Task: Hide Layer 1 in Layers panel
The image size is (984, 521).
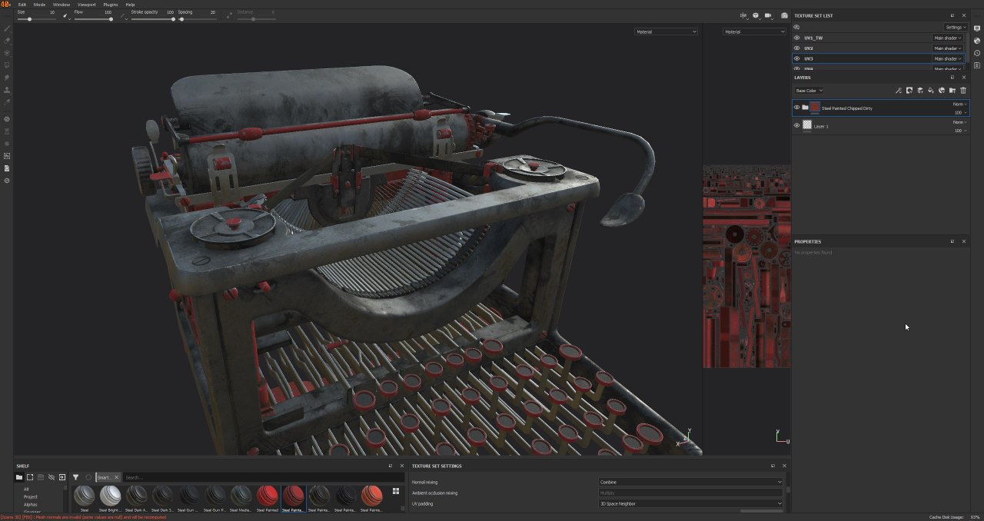Action: click(797, 126)
